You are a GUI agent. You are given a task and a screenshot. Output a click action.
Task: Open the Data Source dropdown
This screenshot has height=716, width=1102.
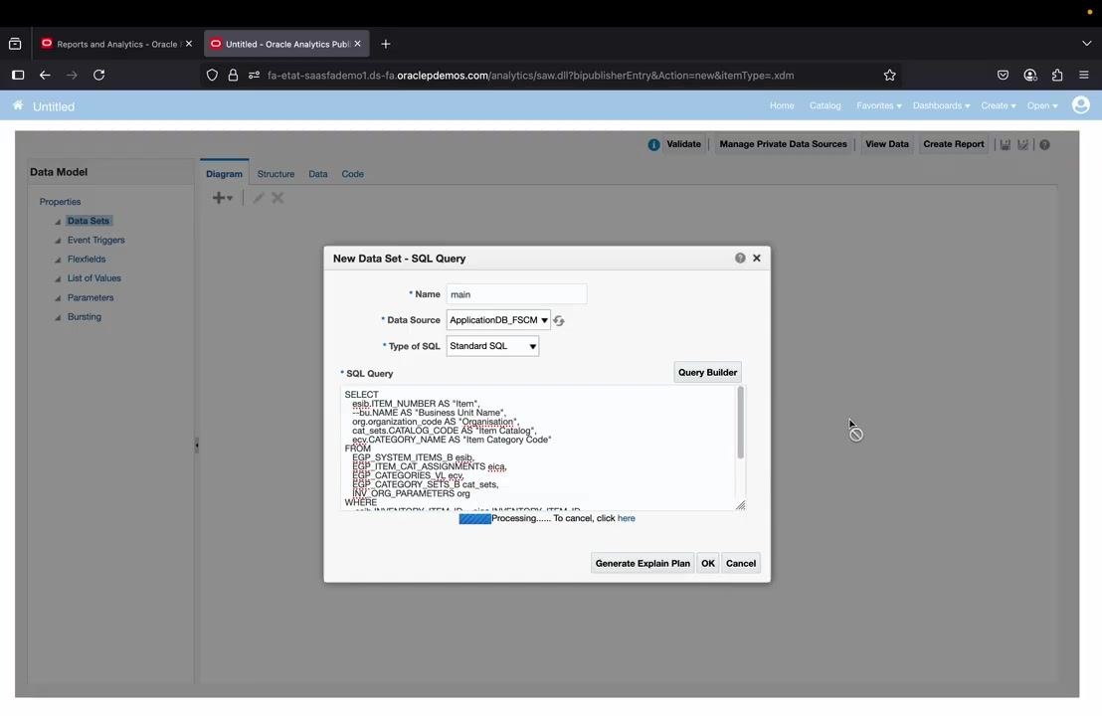pos(498,319)
